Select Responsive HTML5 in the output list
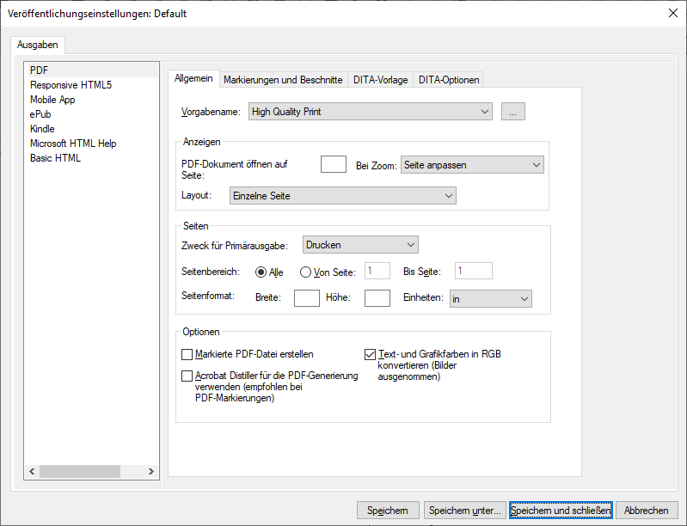Screen dimensions: 687x526 [71, 85]
